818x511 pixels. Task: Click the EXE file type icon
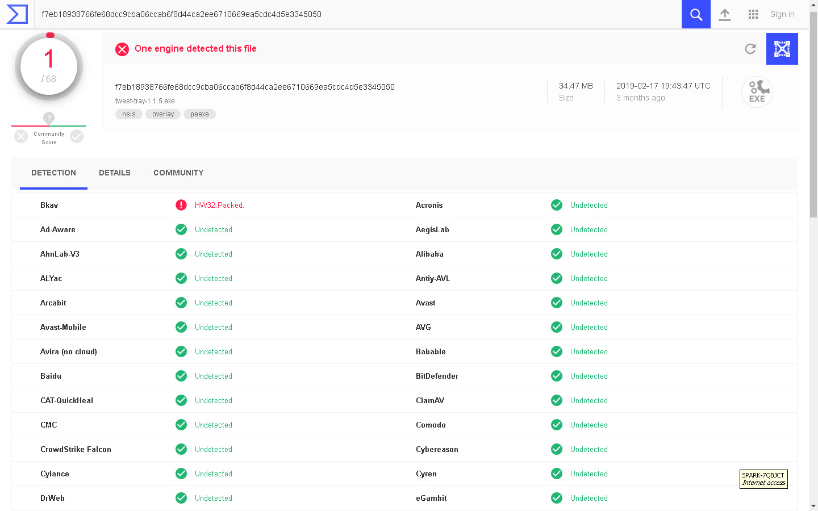pyautogui.click(x=757, y=92)
